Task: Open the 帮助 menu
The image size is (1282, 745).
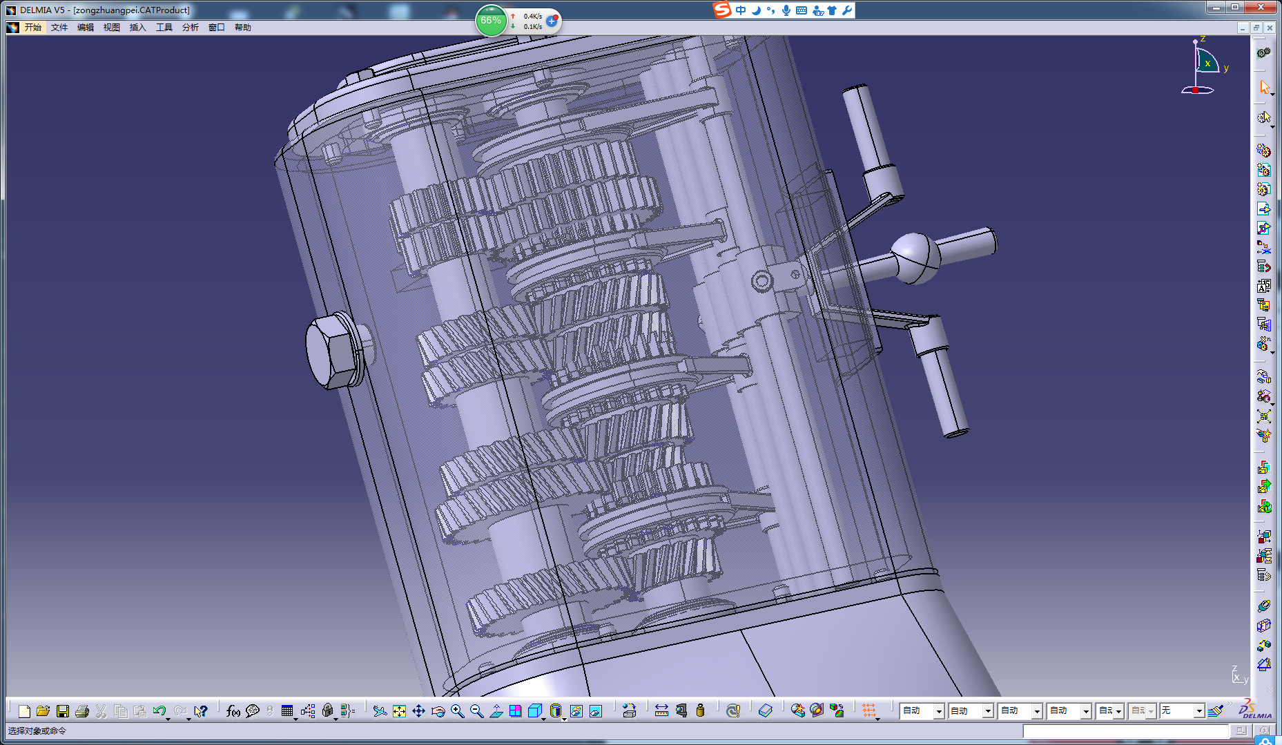Action: [x=243, y=28]
